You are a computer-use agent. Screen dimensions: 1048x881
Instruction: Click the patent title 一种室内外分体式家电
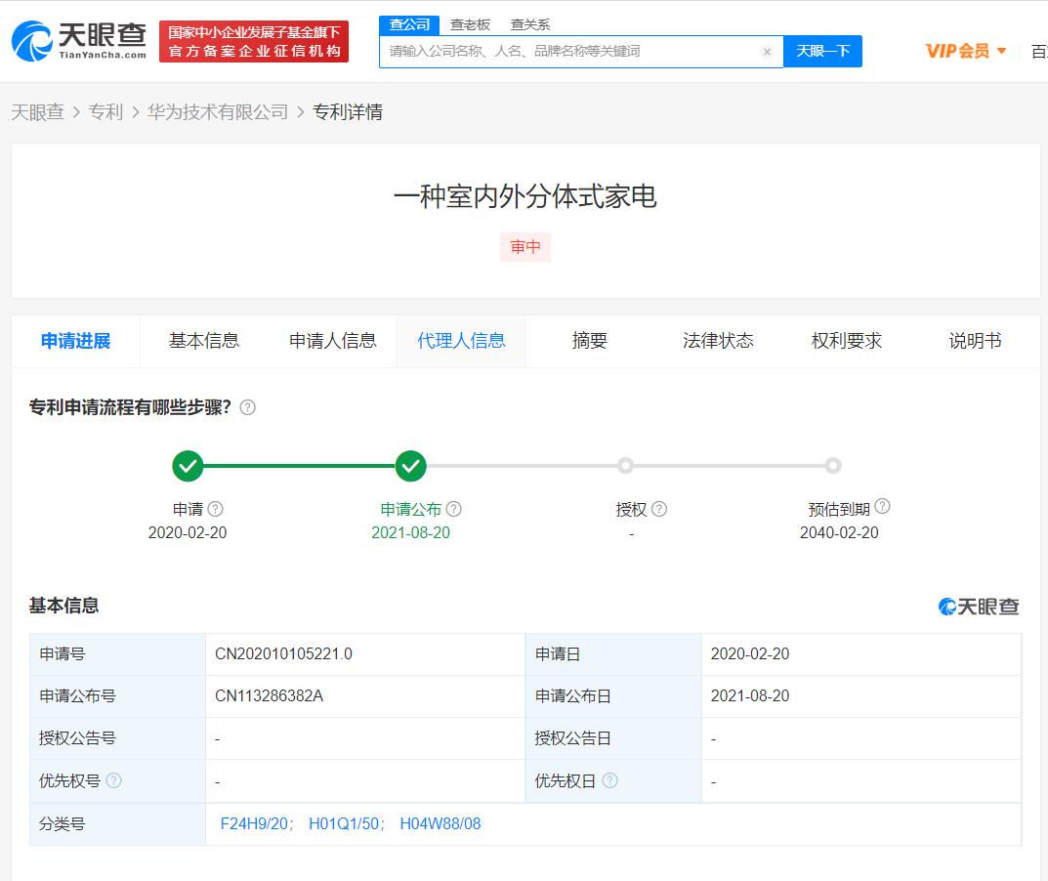[x=525, y=196]
